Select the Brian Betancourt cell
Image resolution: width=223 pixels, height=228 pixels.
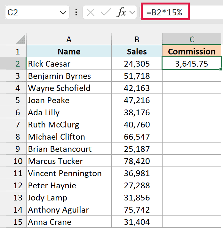(x=69, y=149)
